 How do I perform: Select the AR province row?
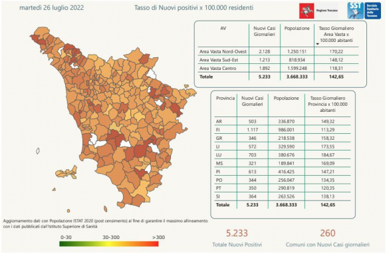tap(283, 122)
